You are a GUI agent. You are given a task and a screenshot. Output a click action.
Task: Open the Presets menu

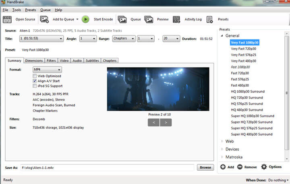(31, 10)
